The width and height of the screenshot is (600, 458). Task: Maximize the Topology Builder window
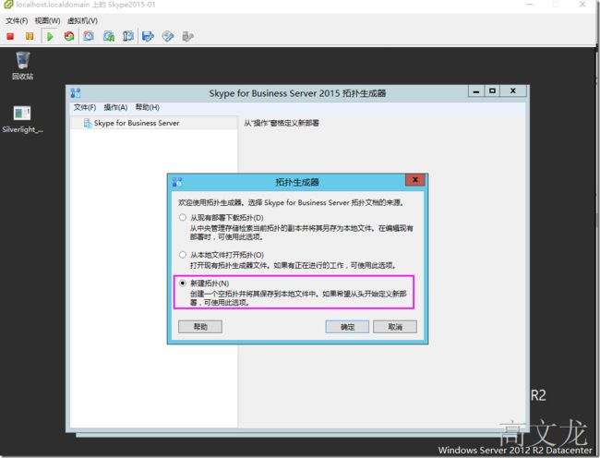[x=493, y=91]
